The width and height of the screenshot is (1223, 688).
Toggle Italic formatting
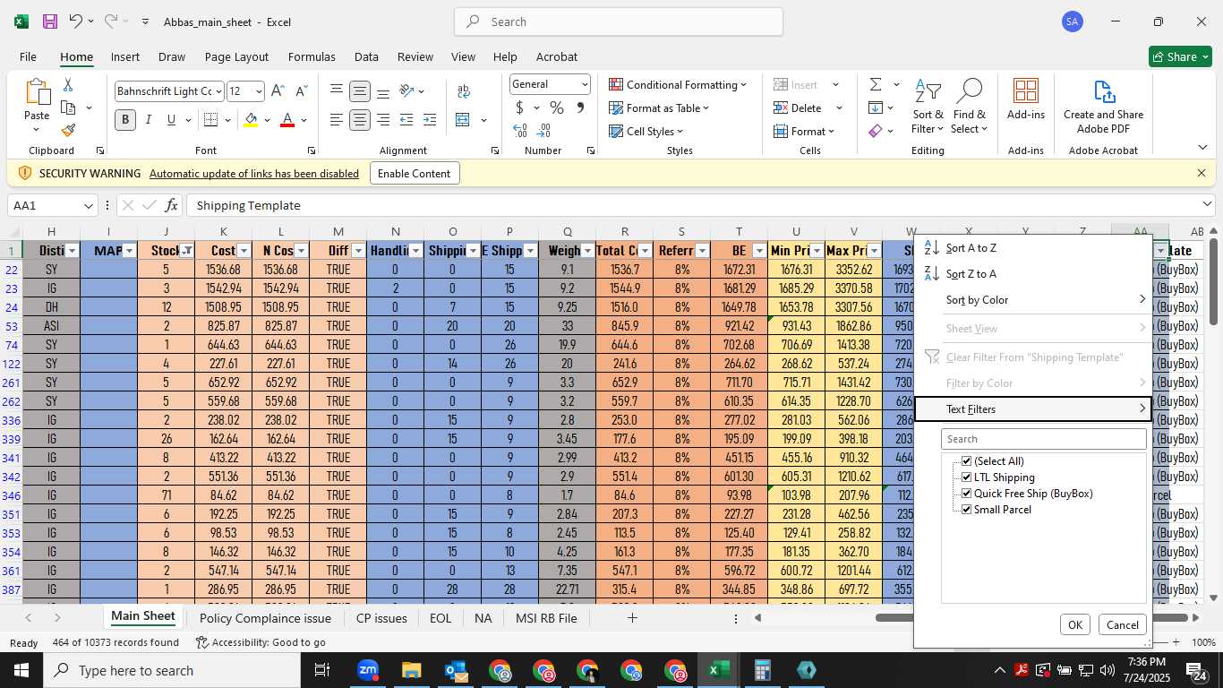[x=148, y=119]
